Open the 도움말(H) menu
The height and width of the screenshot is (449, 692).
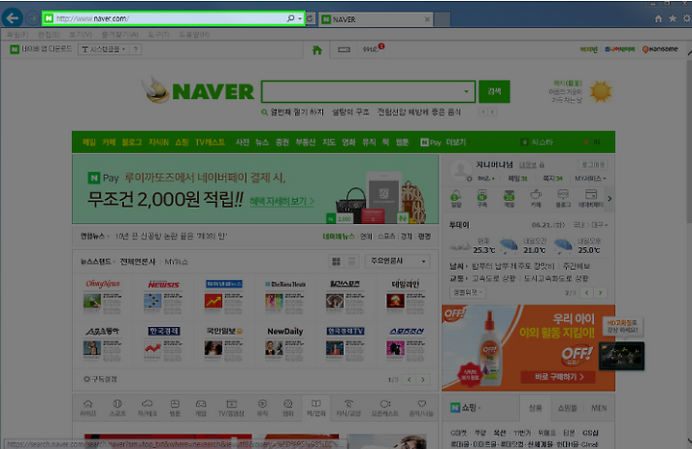[x=194, y=35]
